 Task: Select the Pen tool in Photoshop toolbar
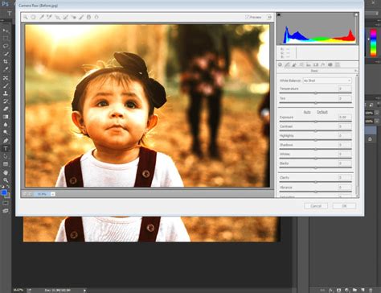coord(6,140)
